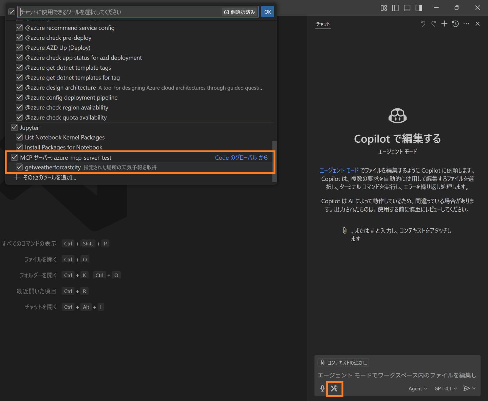Image resolution: width=488 pixels, height=401 pixels.
Task: Send the chat message arrow icon
Action: [467, 388]
